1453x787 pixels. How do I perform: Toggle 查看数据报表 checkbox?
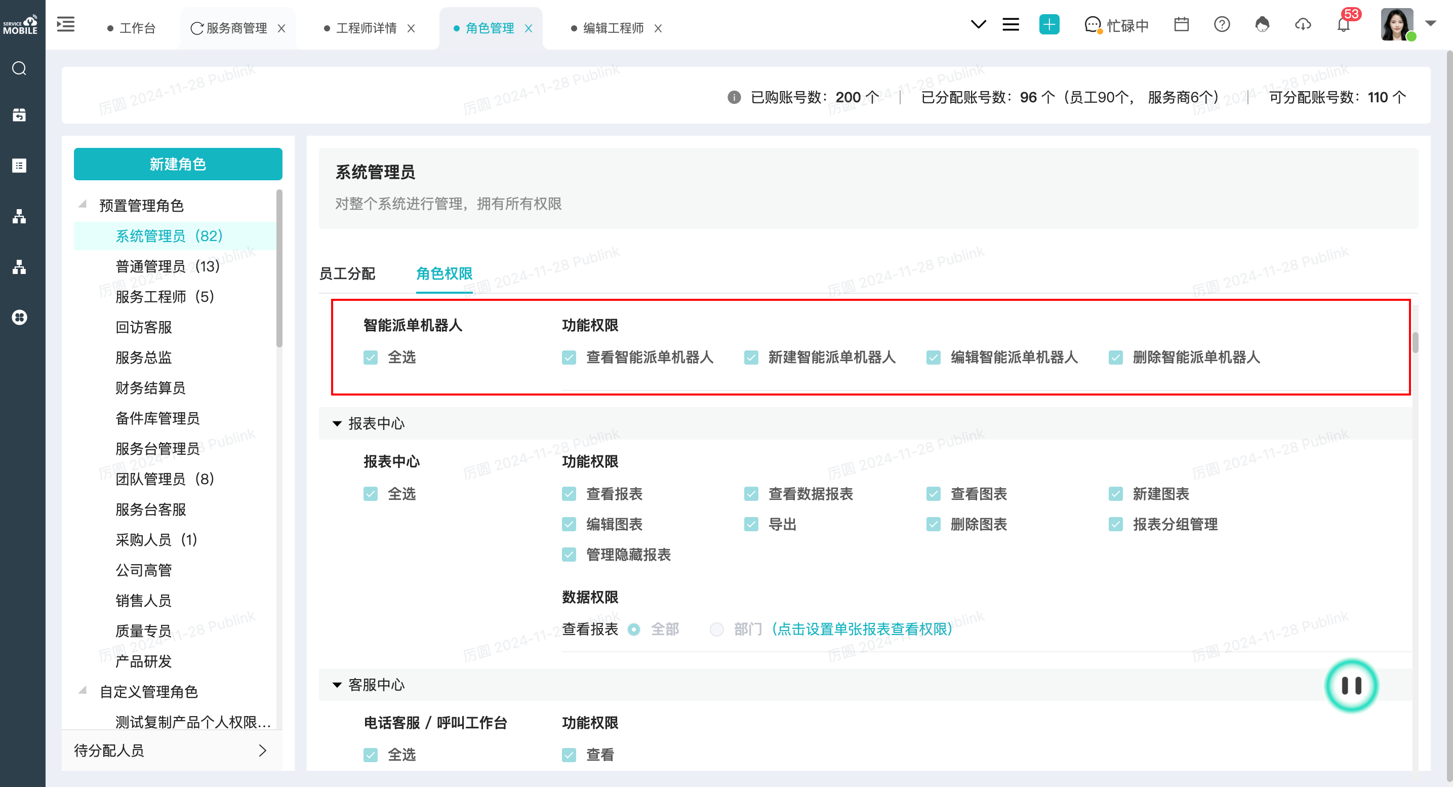click(x=751, y=494)
